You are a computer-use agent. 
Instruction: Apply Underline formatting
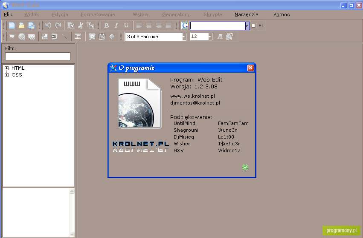[126, 25]
